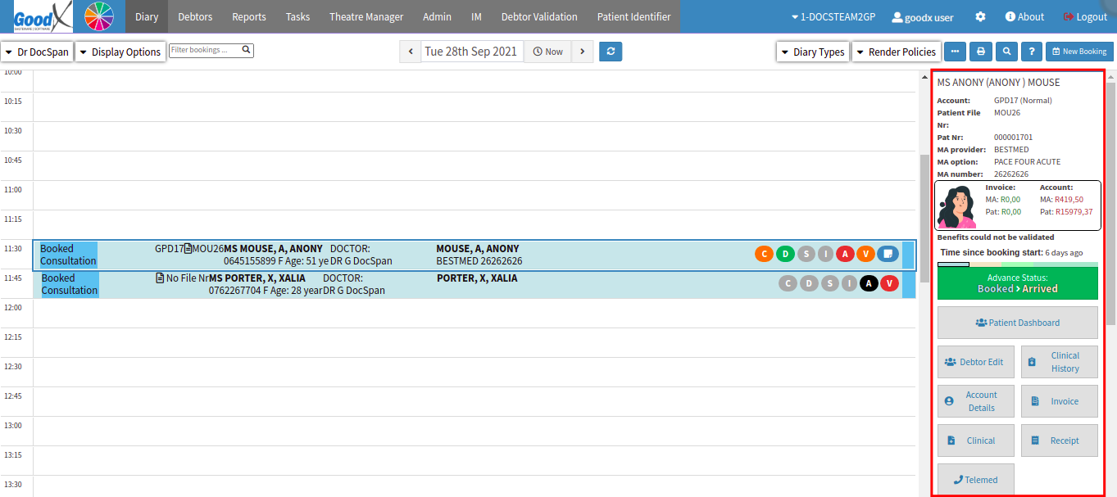Switch to the Theatre Manager tab

pyautogui.click(x=366, y=16)
